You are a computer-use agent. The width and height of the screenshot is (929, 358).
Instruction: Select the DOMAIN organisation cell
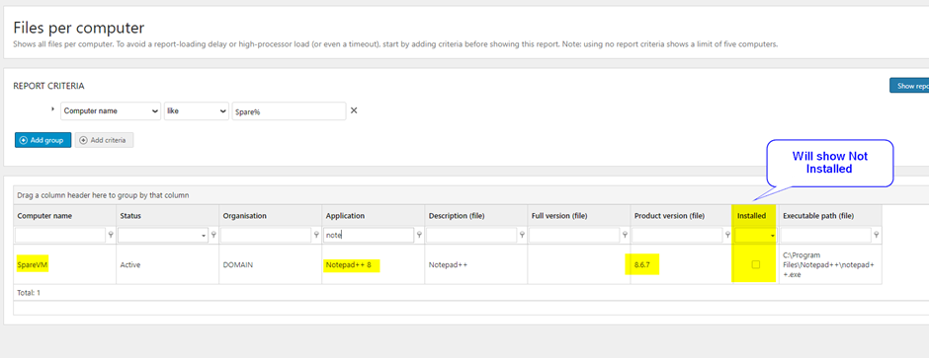point(270,264)
